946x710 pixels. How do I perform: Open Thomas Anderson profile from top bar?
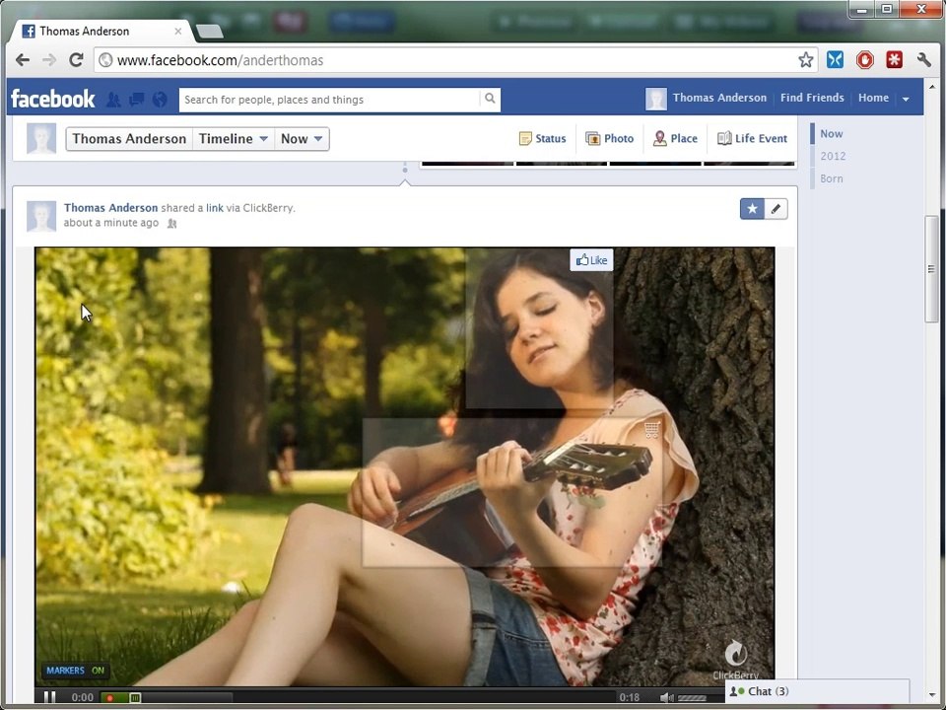pyautogui.click(x=707, y=99)
